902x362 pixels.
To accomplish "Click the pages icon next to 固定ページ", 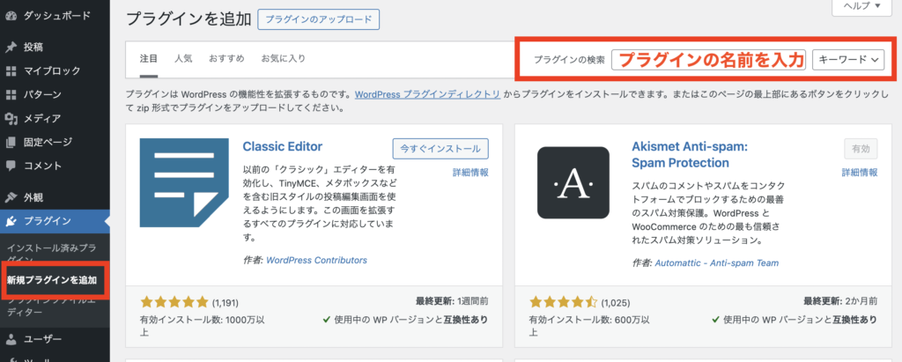I will [x=11, y=142].
